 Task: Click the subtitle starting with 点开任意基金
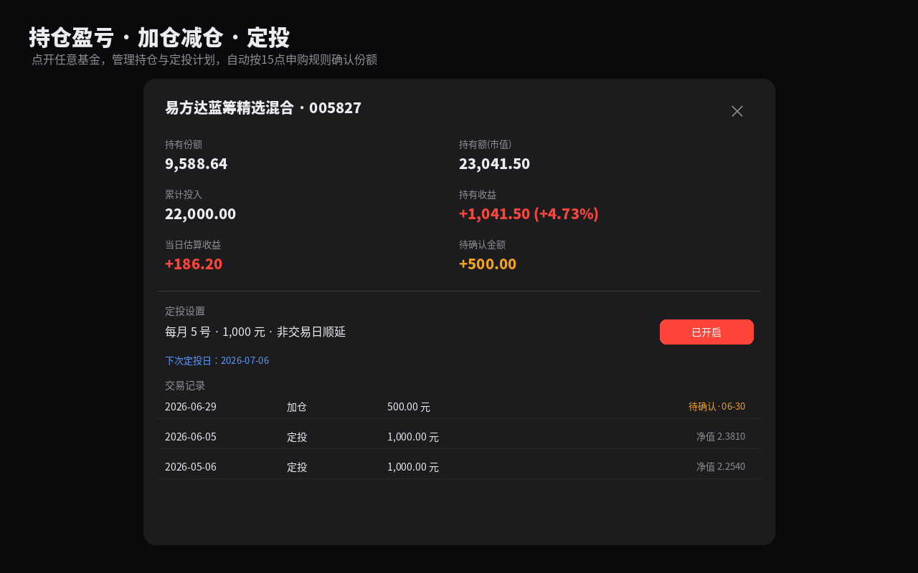204,60
